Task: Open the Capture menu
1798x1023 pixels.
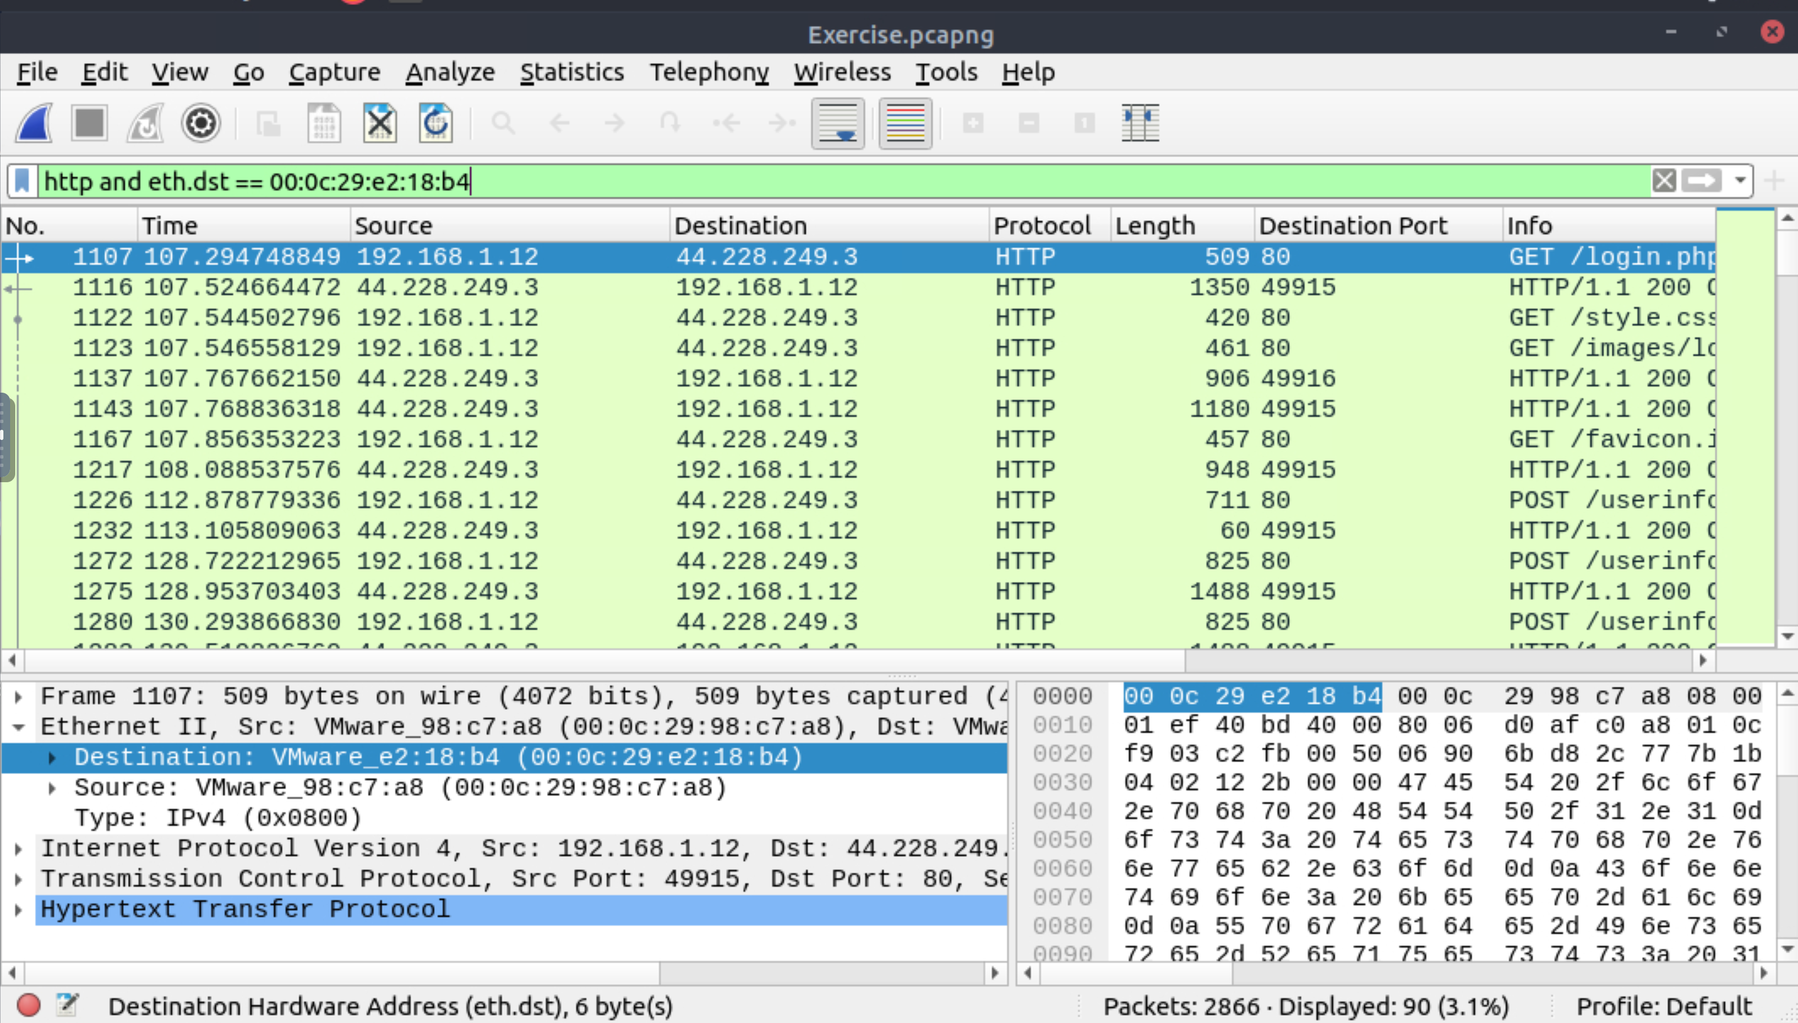Action: click(335, 72)
